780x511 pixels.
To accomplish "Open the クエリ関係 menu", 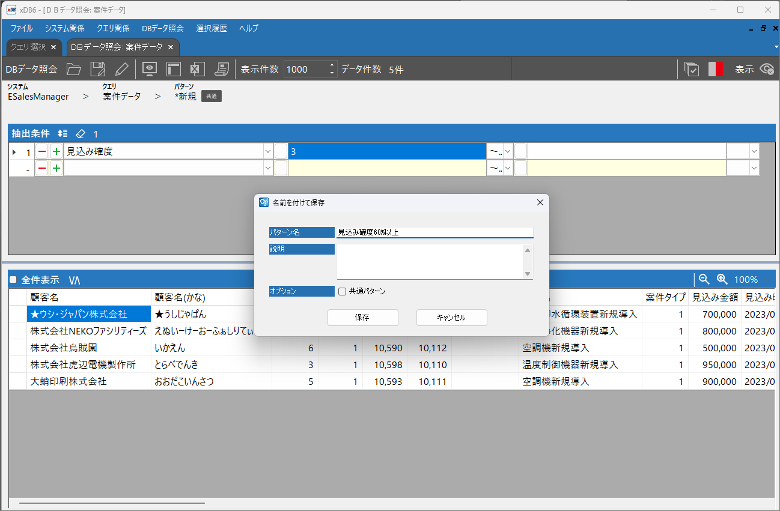I will [113, 28].
